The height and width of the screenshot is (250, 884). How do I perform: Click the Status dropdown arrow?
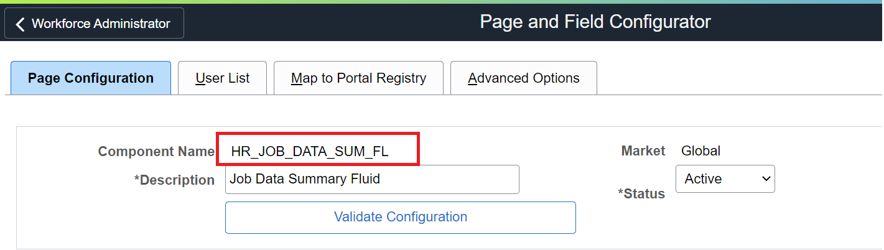(766, 179)
